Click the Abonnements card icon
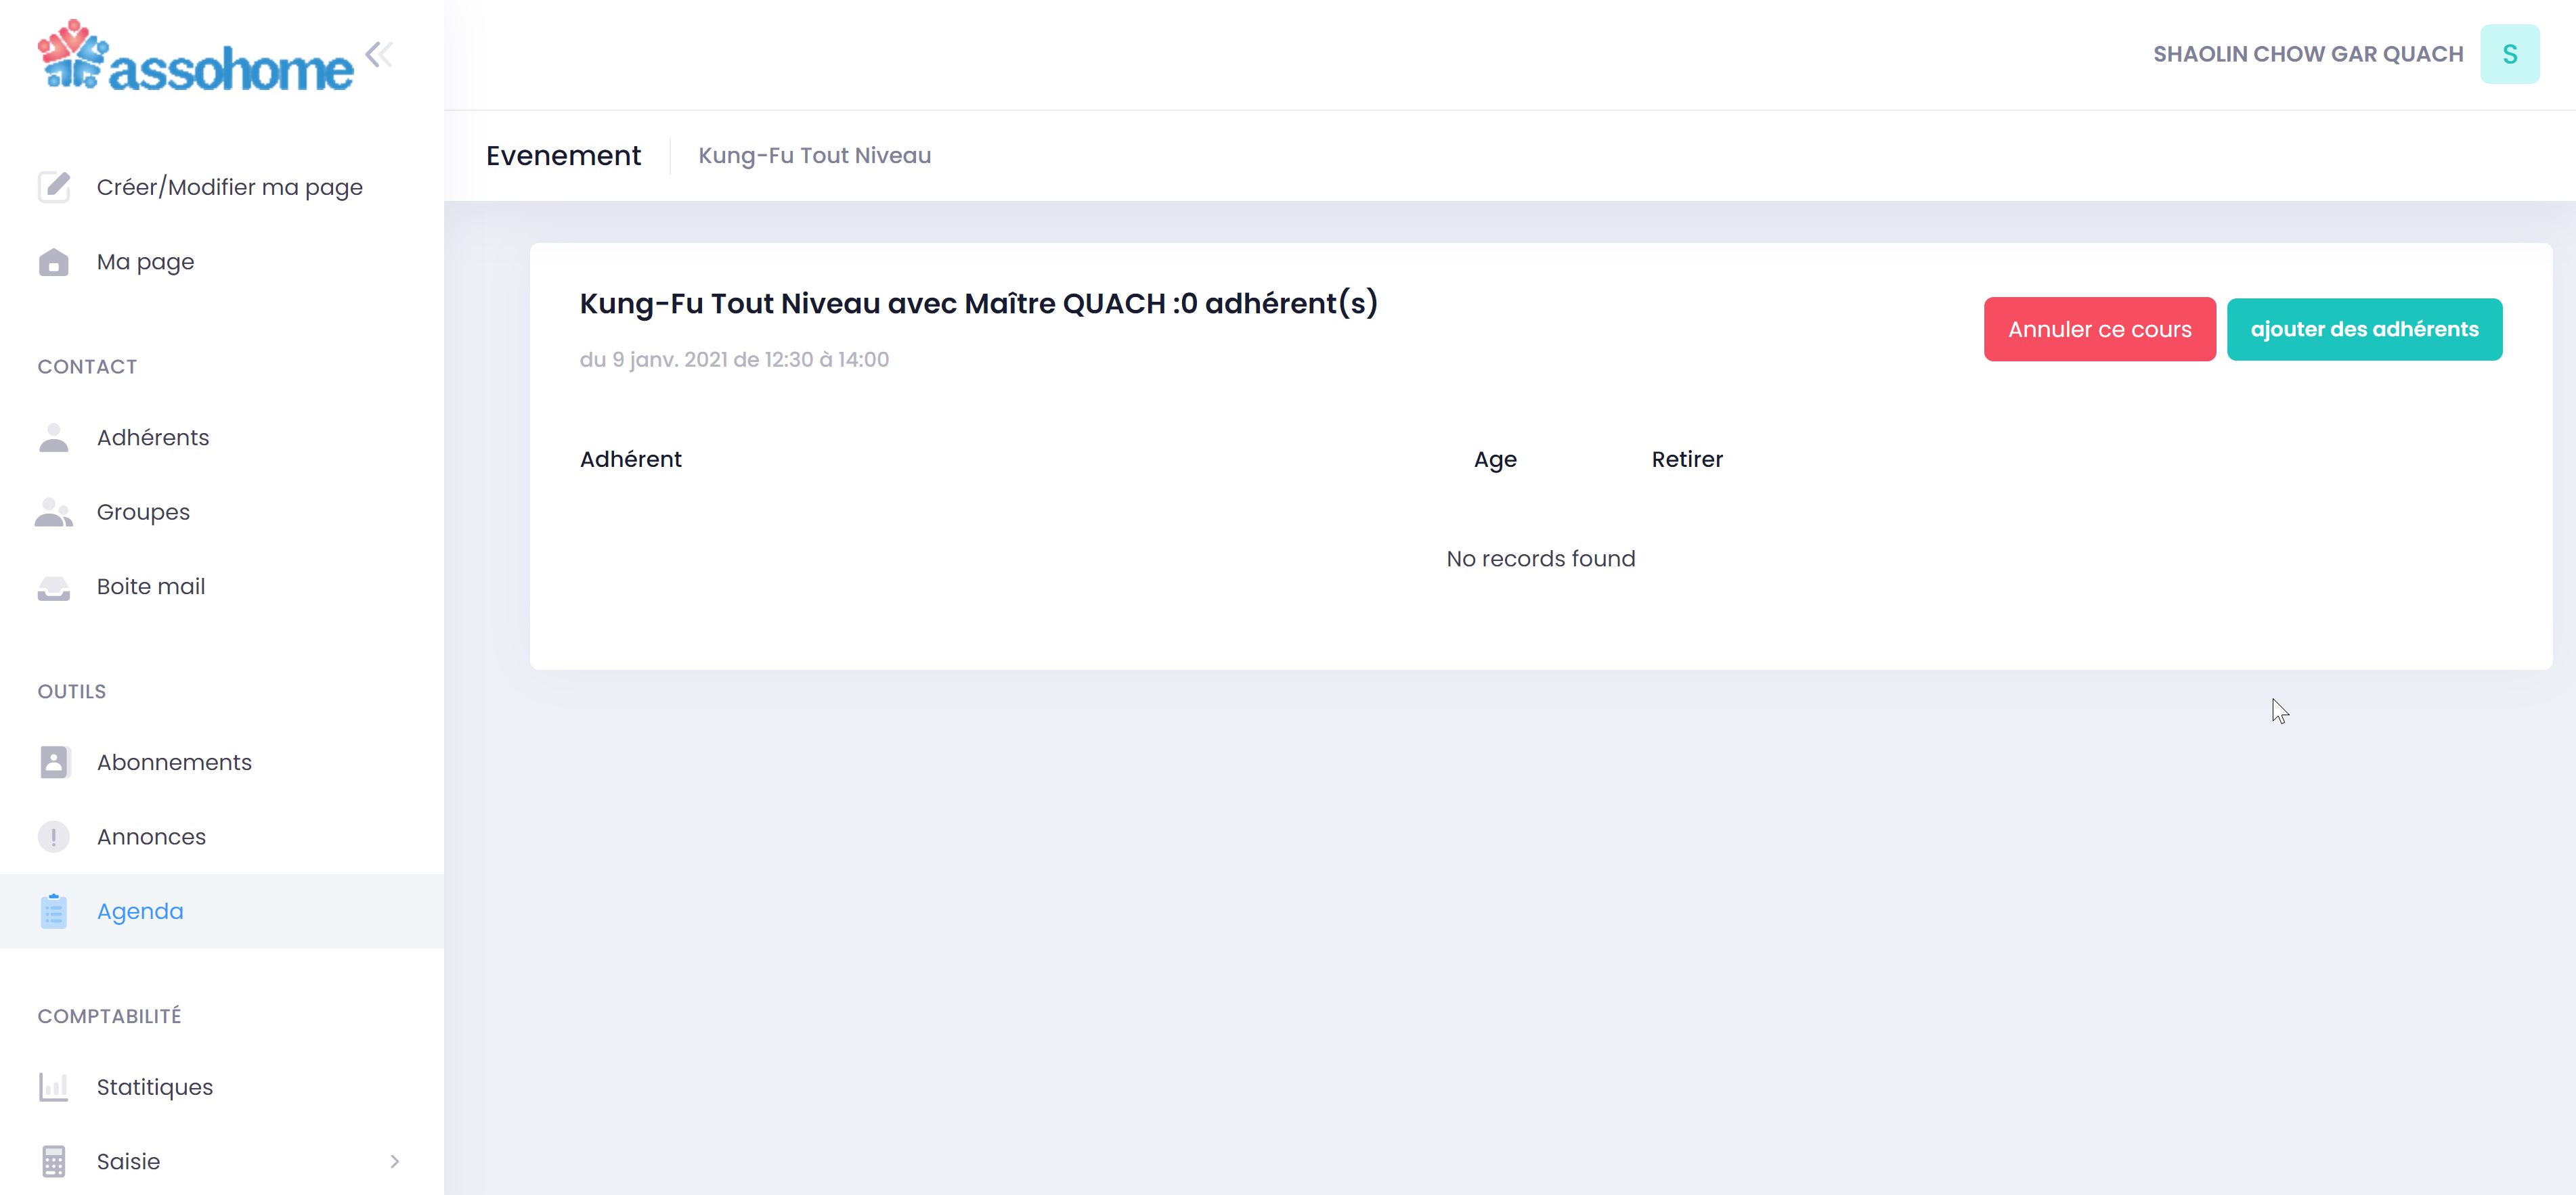Viewport: 2576px width, 1195px height. pos(54,761)
